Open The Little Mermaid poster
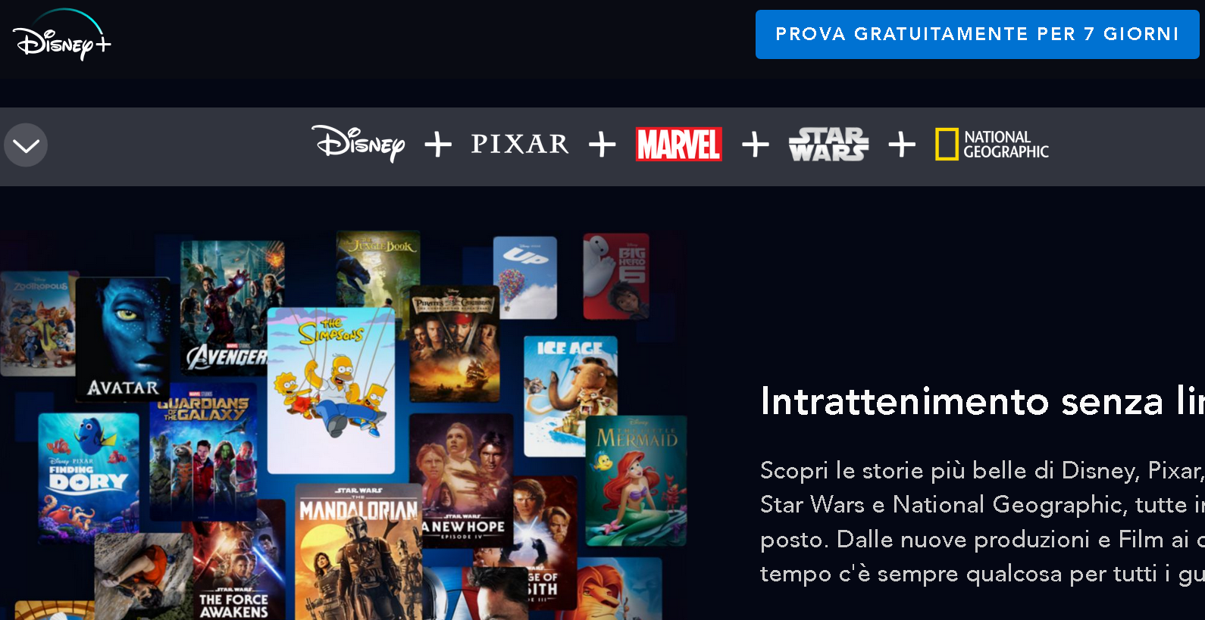The width and height of the screenshot is (1205, 620). 637,480
